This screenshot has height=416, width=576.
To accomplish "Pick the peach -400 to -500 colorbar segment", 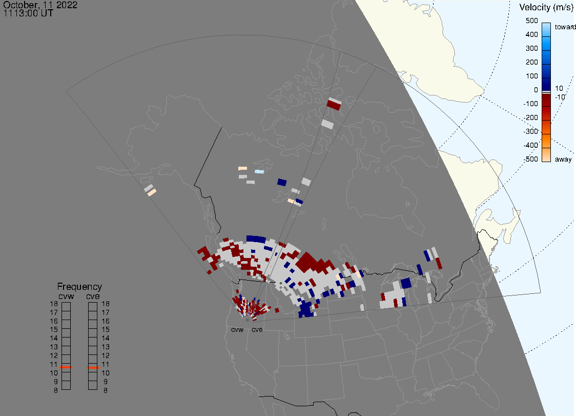I will pyautogui.click(x=546, y=154).
